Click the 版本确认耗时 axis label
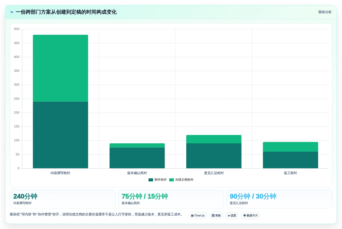 coord(137,173)
